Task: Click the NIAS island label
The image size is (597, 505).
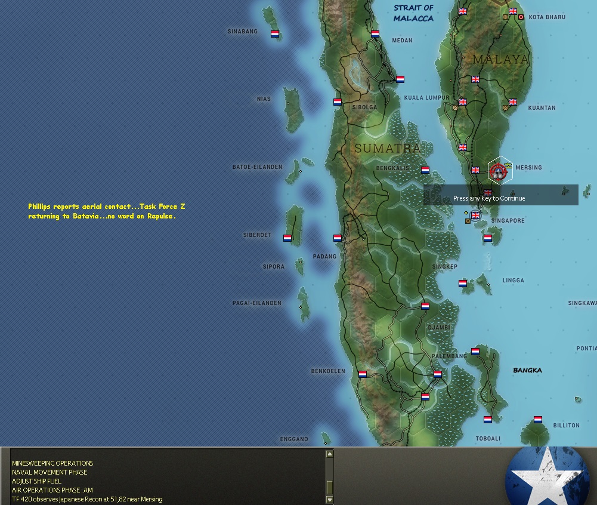Action: [x=264, y=99]
